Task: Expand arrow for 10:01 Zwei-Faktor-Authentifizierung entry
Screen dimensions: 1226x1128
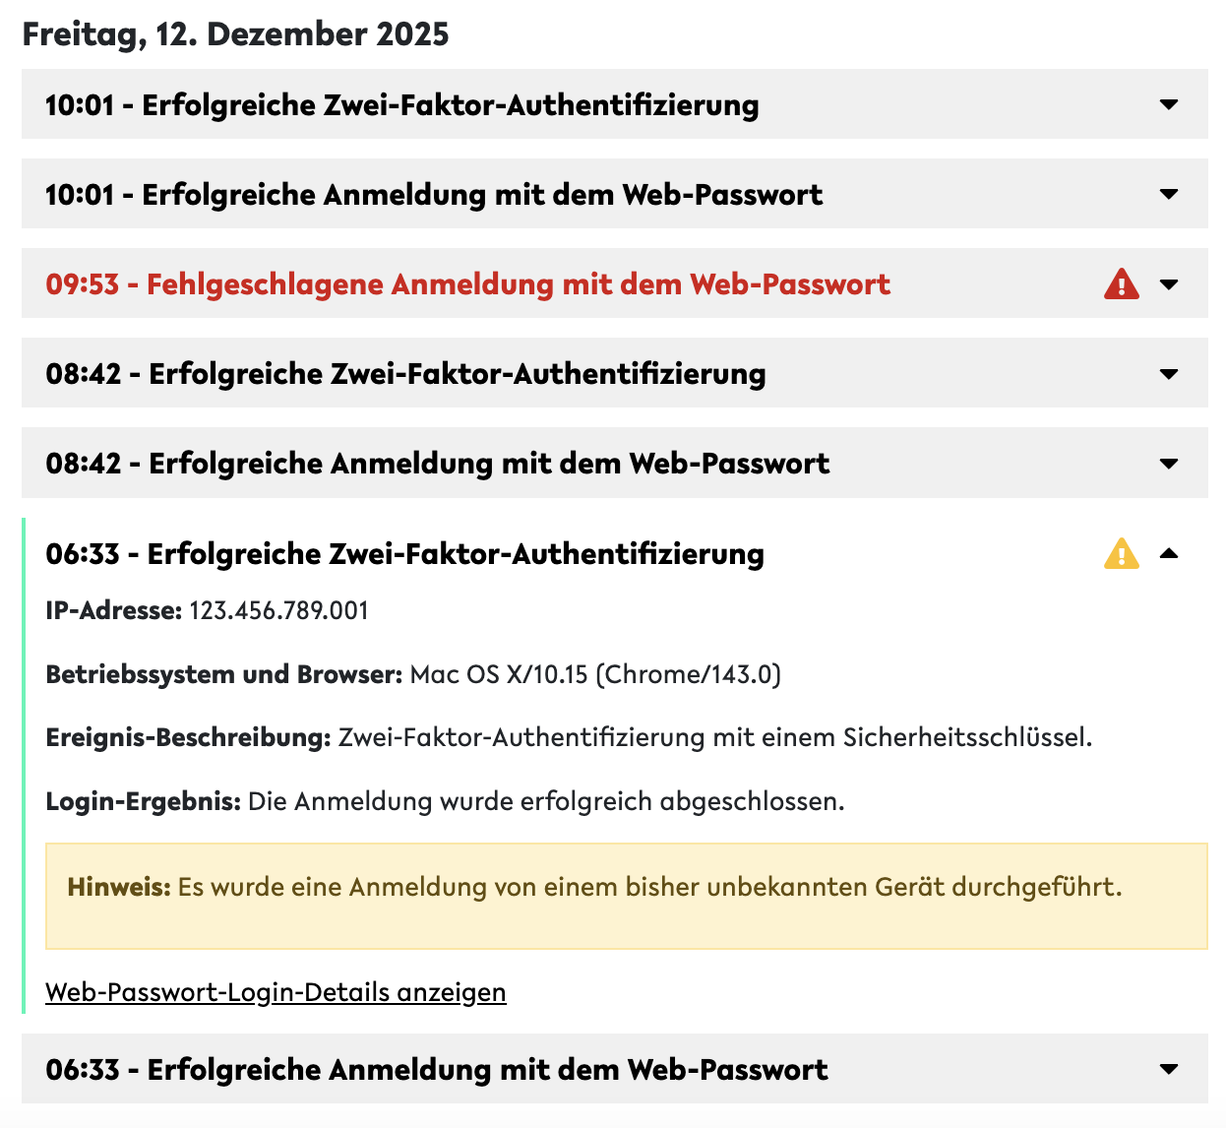Action: [1169, 104]
